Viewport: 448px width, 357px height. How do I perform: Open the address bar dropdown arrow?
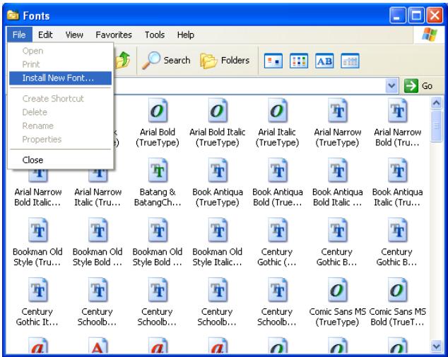(x=391, y=85)
